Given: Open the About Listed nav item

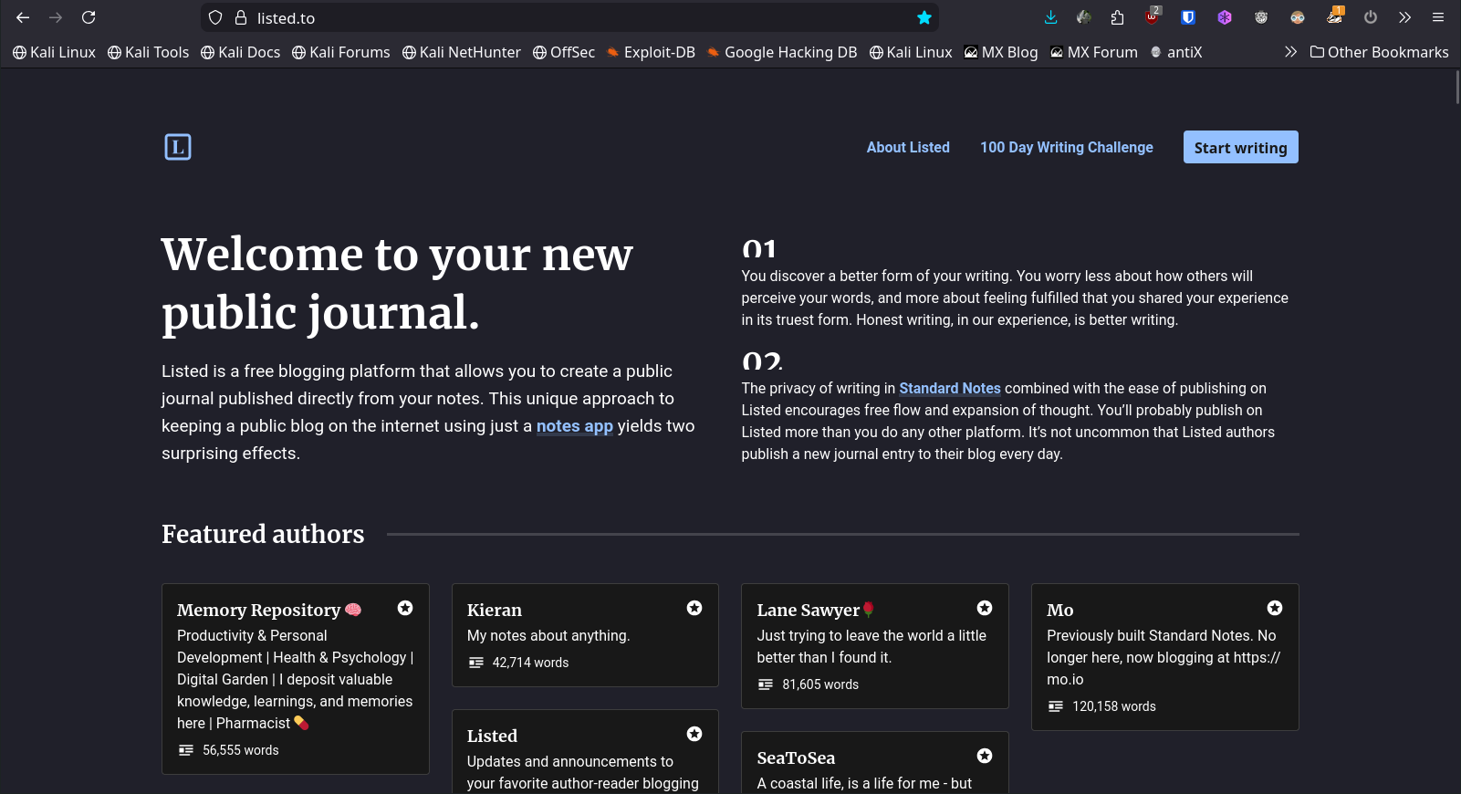Looking at the screenshot, I should click(908, 147).
